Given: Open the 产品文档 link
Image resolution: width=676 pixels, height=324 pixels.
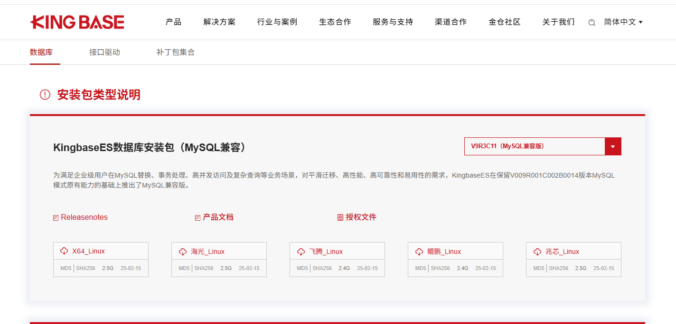Looking at the screenshot, I should 218,217.
